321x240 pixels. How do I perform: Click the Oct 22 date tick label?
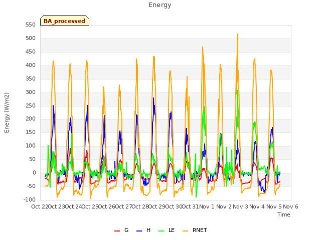pyautogui.click(x=40, y=206)
